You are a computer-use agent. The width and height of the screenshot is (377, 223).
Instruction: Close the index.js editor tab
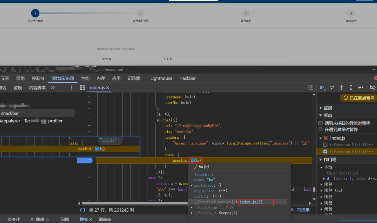tap(108, 88)
